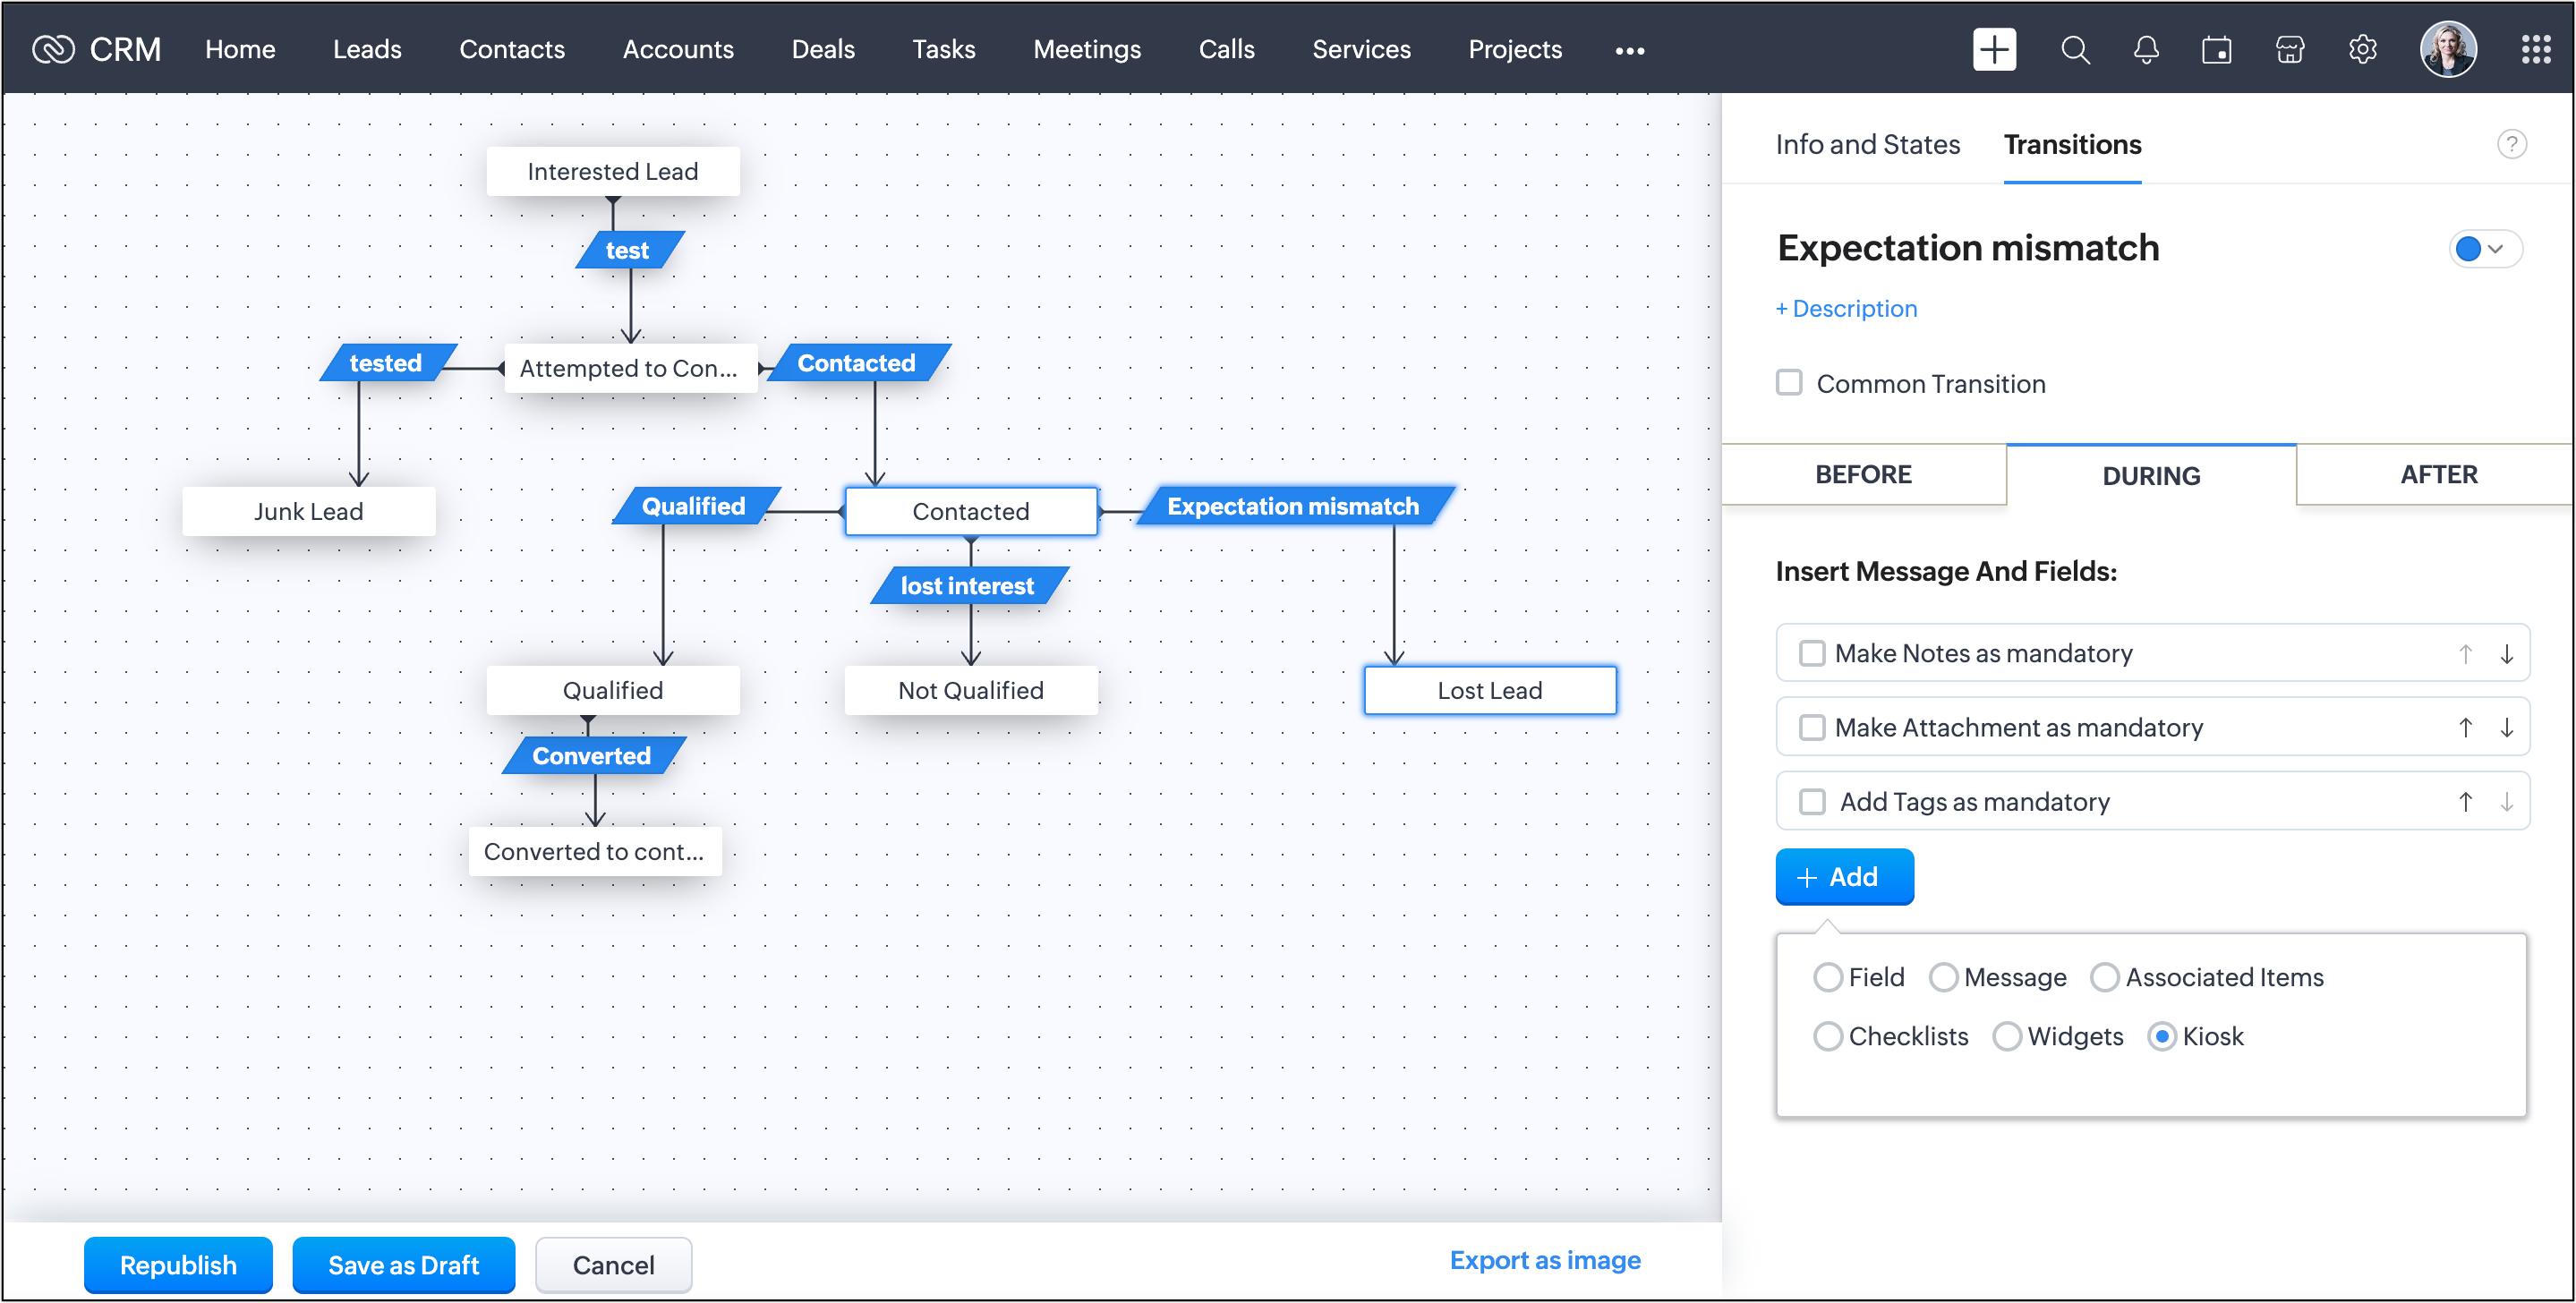Switch to the AFTER tab
Viewport: 2576px width, 1303px height.
click(x=2438, y=475)
